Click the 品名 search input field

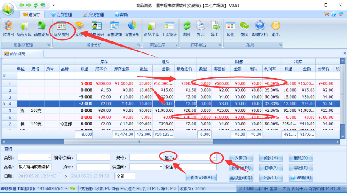(x=34, y=167)
